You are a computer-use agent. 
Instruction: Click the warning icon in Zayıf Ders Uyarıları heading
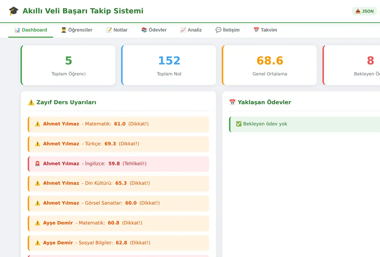pyautogui.click(x=31, y=102)
